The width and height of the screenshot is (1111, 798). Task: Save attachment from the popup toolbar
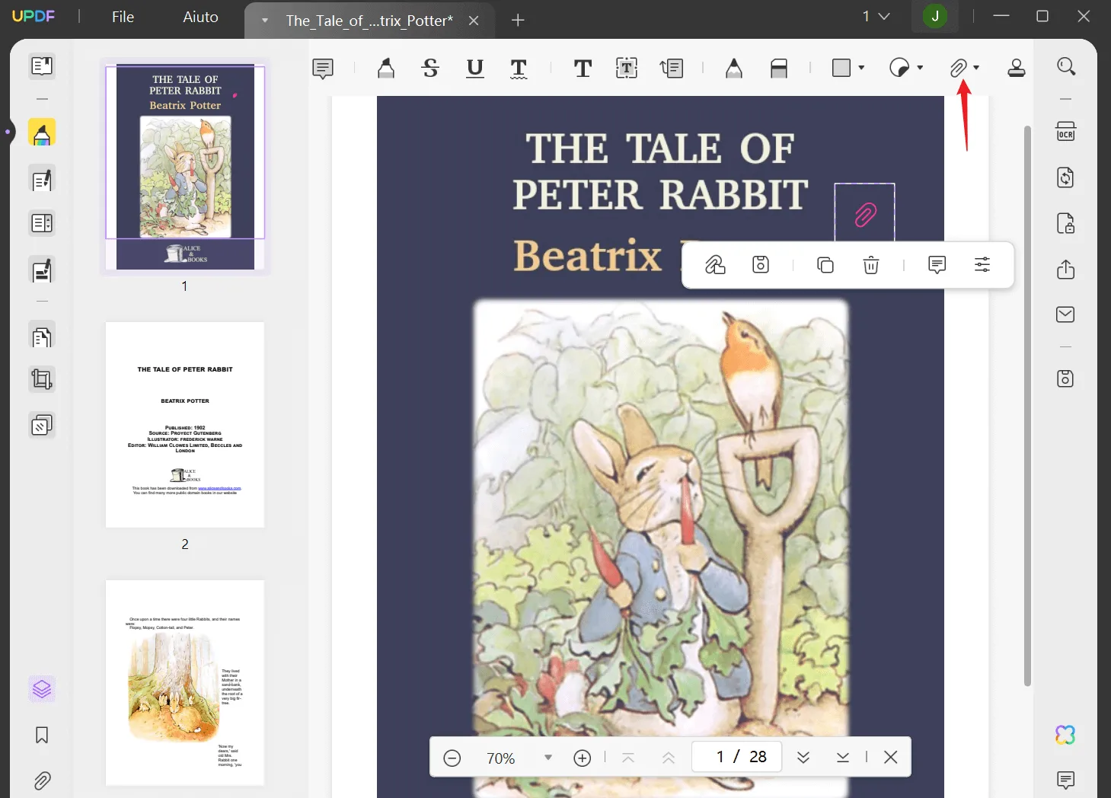click(x=761, y=265)
